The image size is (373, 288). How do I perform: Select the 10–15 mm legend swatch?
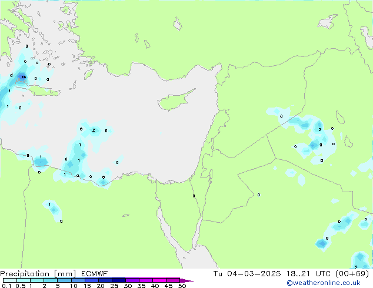pyautogui.click(x=78, y=280)
